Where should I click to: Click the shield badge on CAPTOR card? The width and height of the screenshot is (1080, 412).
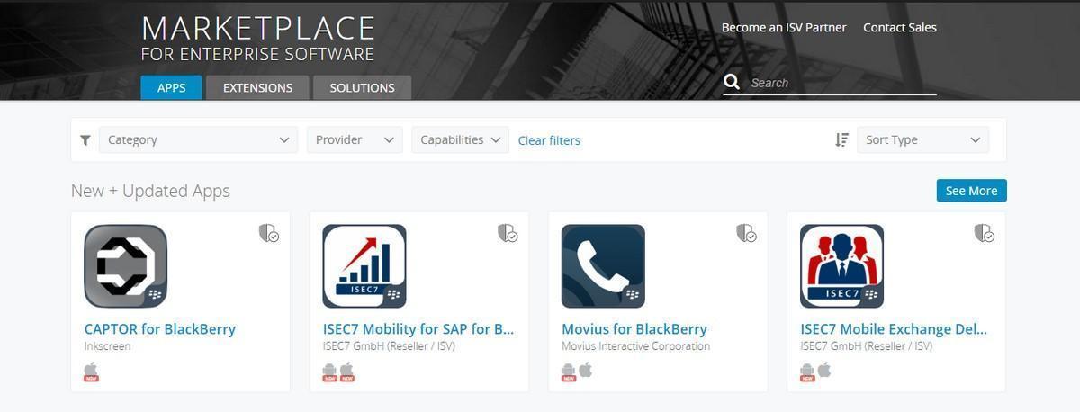(x=269, y=234)
